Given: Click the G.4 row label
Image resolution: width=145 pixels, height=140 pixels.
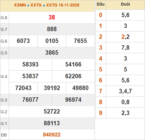Looking at the screenshot, I should tap(4, 76).
